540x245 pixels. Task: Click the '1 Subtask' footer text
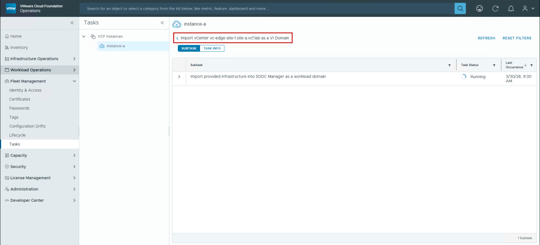(525, 238)
